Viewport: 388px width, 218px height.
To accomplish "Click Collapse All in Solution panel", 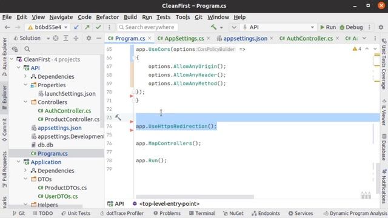I will (76, 38).
